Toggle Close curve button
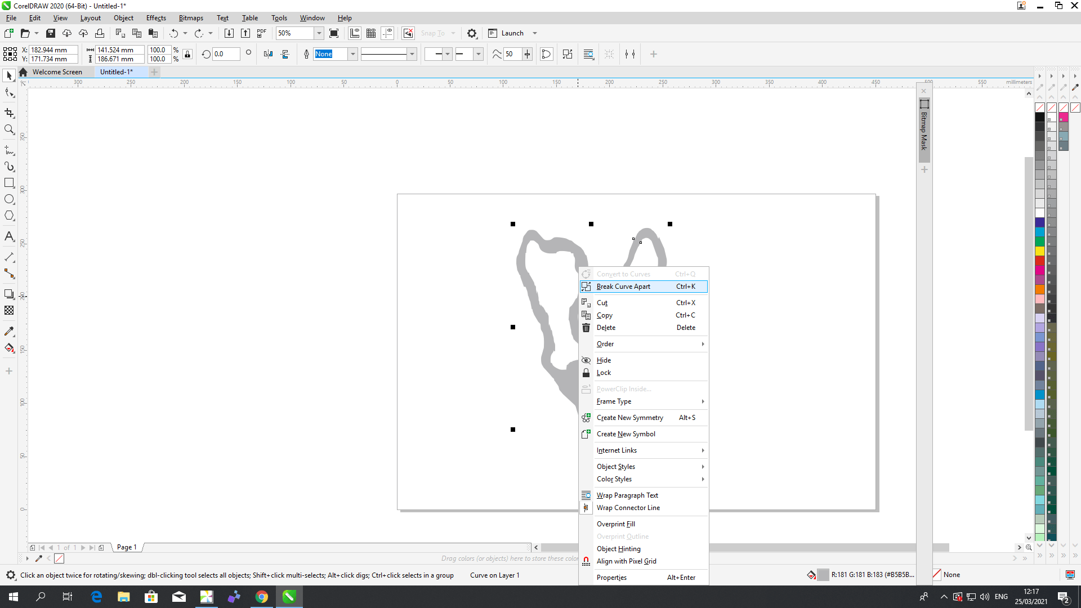Viewport: 1081px width, 608px height. point(546,54)
